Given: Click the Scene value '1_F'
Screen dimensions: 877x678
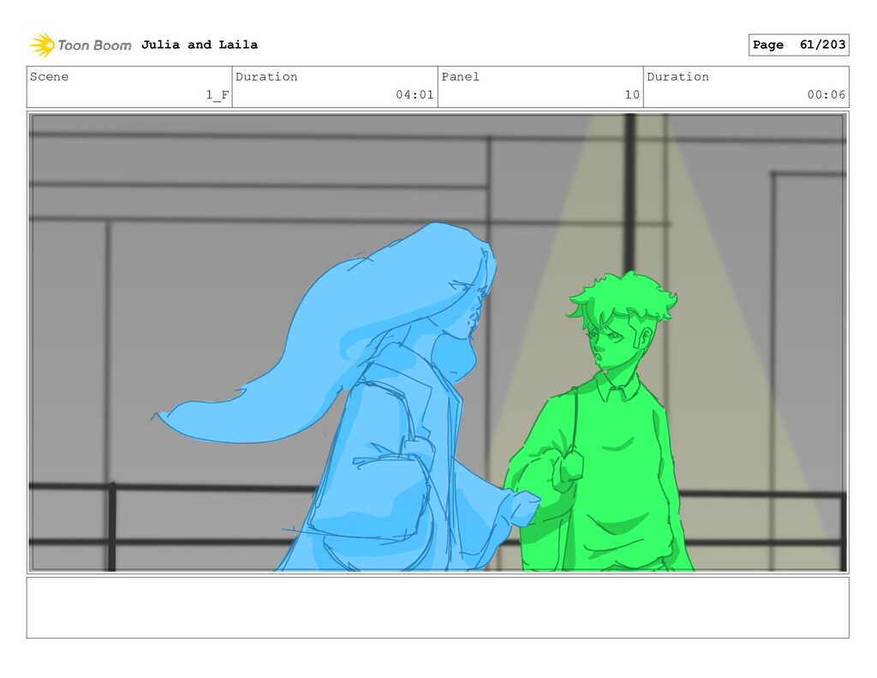Looking at the screenshot, I should click(x=218, y=94).
